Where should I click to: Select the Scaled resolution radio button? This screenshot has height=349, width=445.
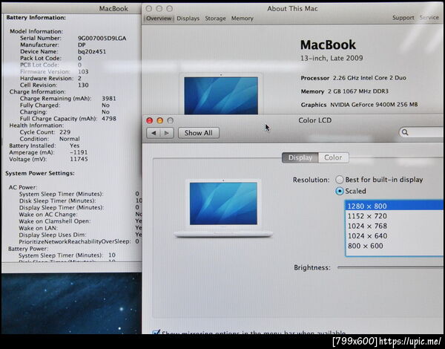coord(340,191)
